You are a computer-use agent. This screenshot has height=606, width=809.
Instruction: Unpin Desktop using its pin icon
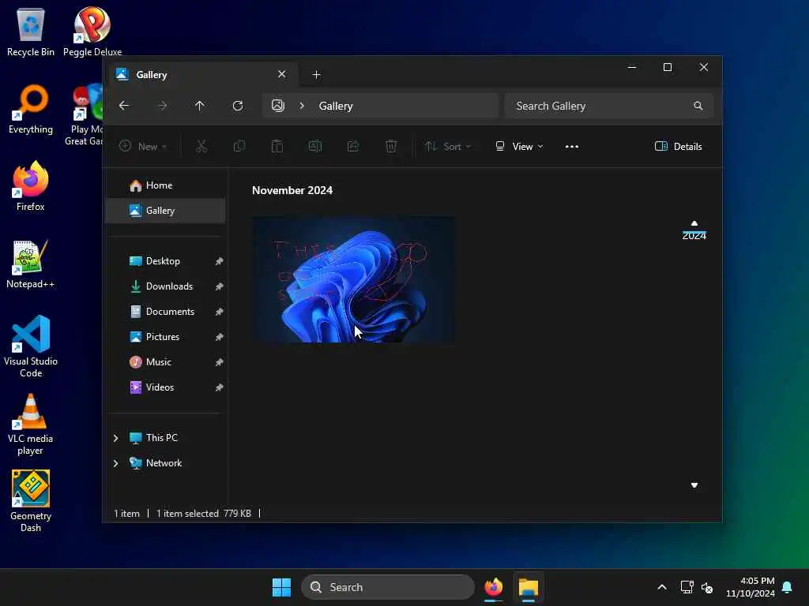220,261
